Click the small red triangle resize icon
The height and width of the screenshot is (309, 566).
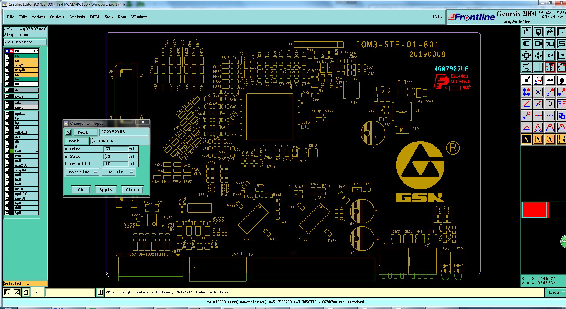(x=526, y=127)
